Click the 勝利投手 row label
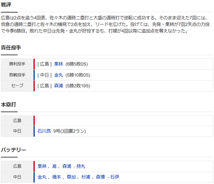214x184 pixels. pyautogui.click(x=17, y=64)
